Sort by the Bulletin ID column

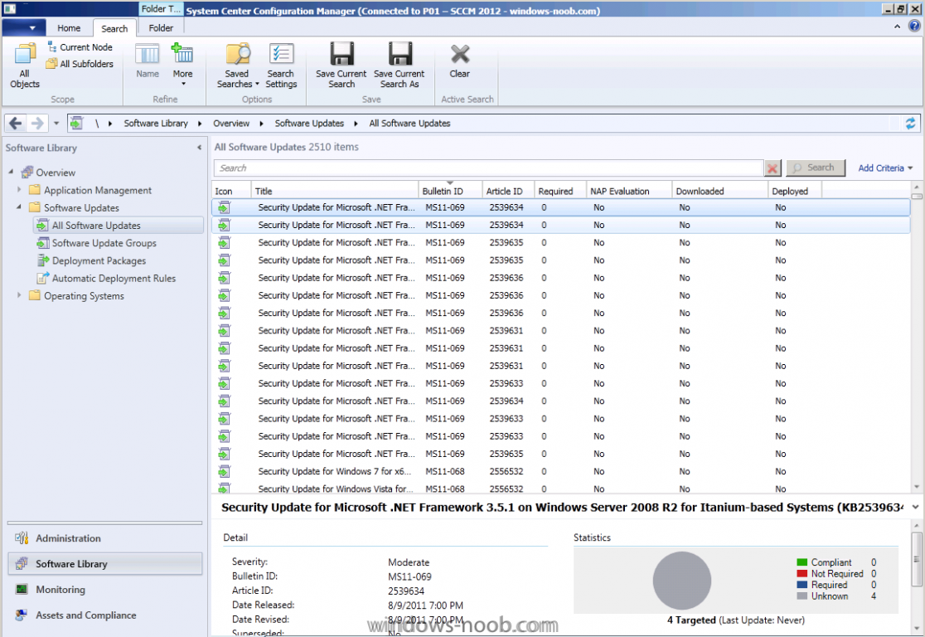(x=450, y=191)
